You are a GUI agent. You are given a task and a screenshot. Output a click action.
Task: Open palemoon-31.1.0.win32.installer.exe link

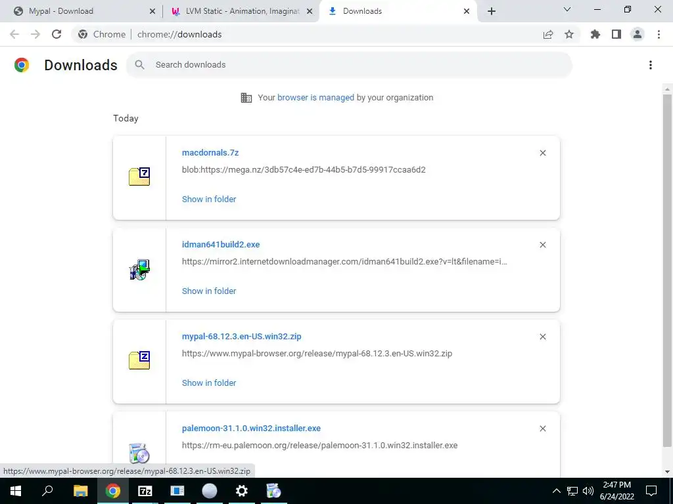(251, 428)
